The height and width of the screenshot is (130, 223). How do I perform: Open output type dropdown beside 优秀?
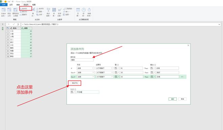(x=153, y=68)
